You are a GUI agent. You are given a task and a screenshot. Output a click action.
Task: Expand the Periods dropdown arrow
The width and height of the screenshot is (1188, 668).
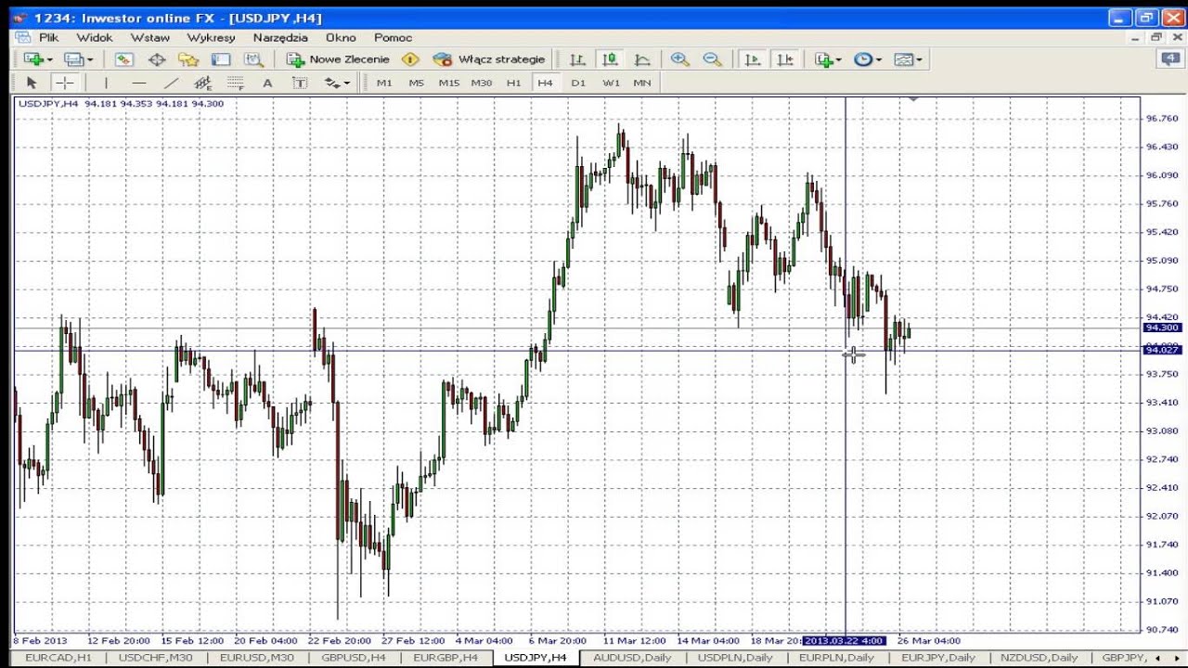tap(879, 59)
